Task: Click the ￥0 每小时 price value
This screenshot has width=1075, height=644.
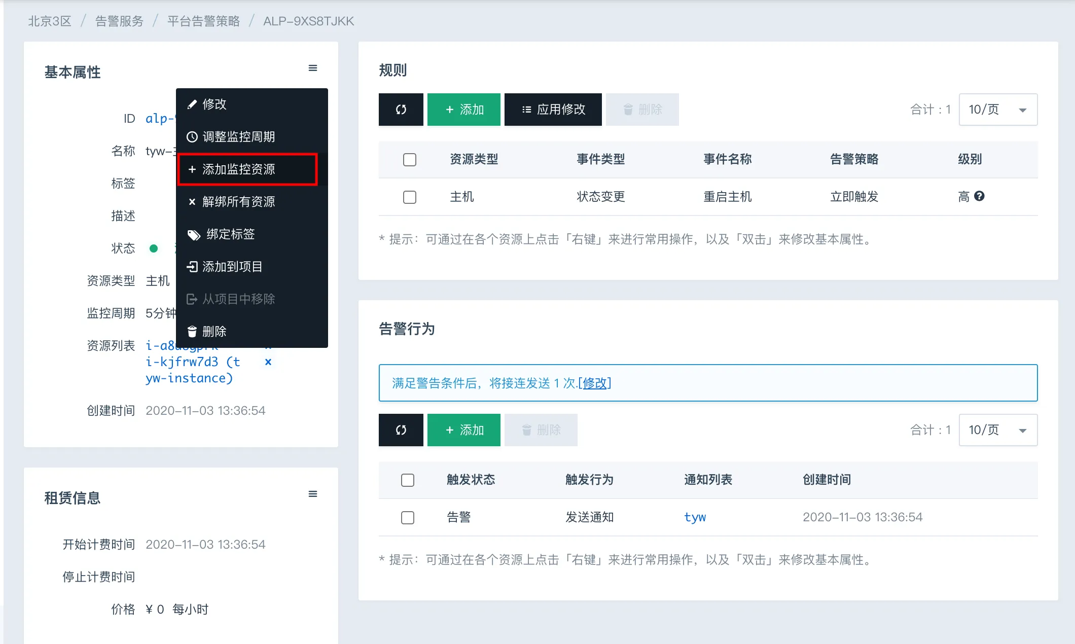Action: click(x=177, y=610)
